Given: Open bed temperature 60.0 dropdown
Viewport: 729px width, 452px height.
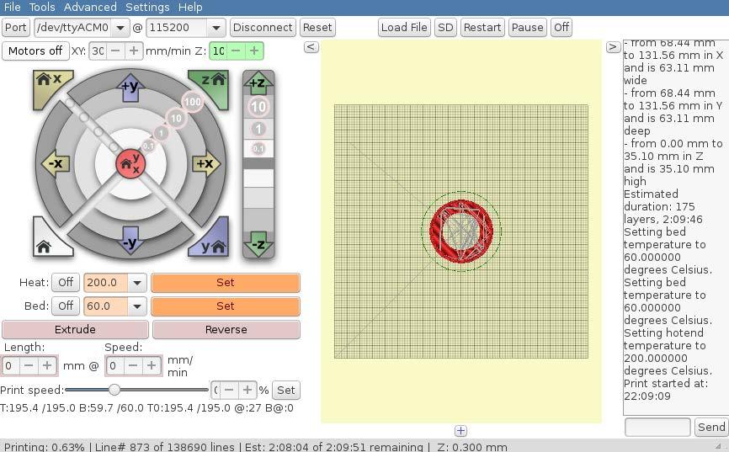Looking at the screenshot, I should pos(137,306).
